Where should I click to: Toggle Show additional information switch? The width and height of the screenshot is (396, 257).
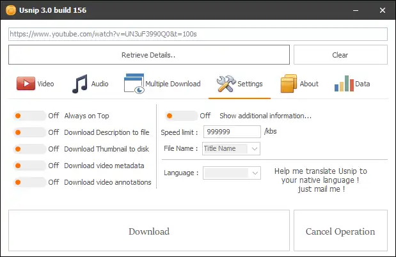[181, 116]
